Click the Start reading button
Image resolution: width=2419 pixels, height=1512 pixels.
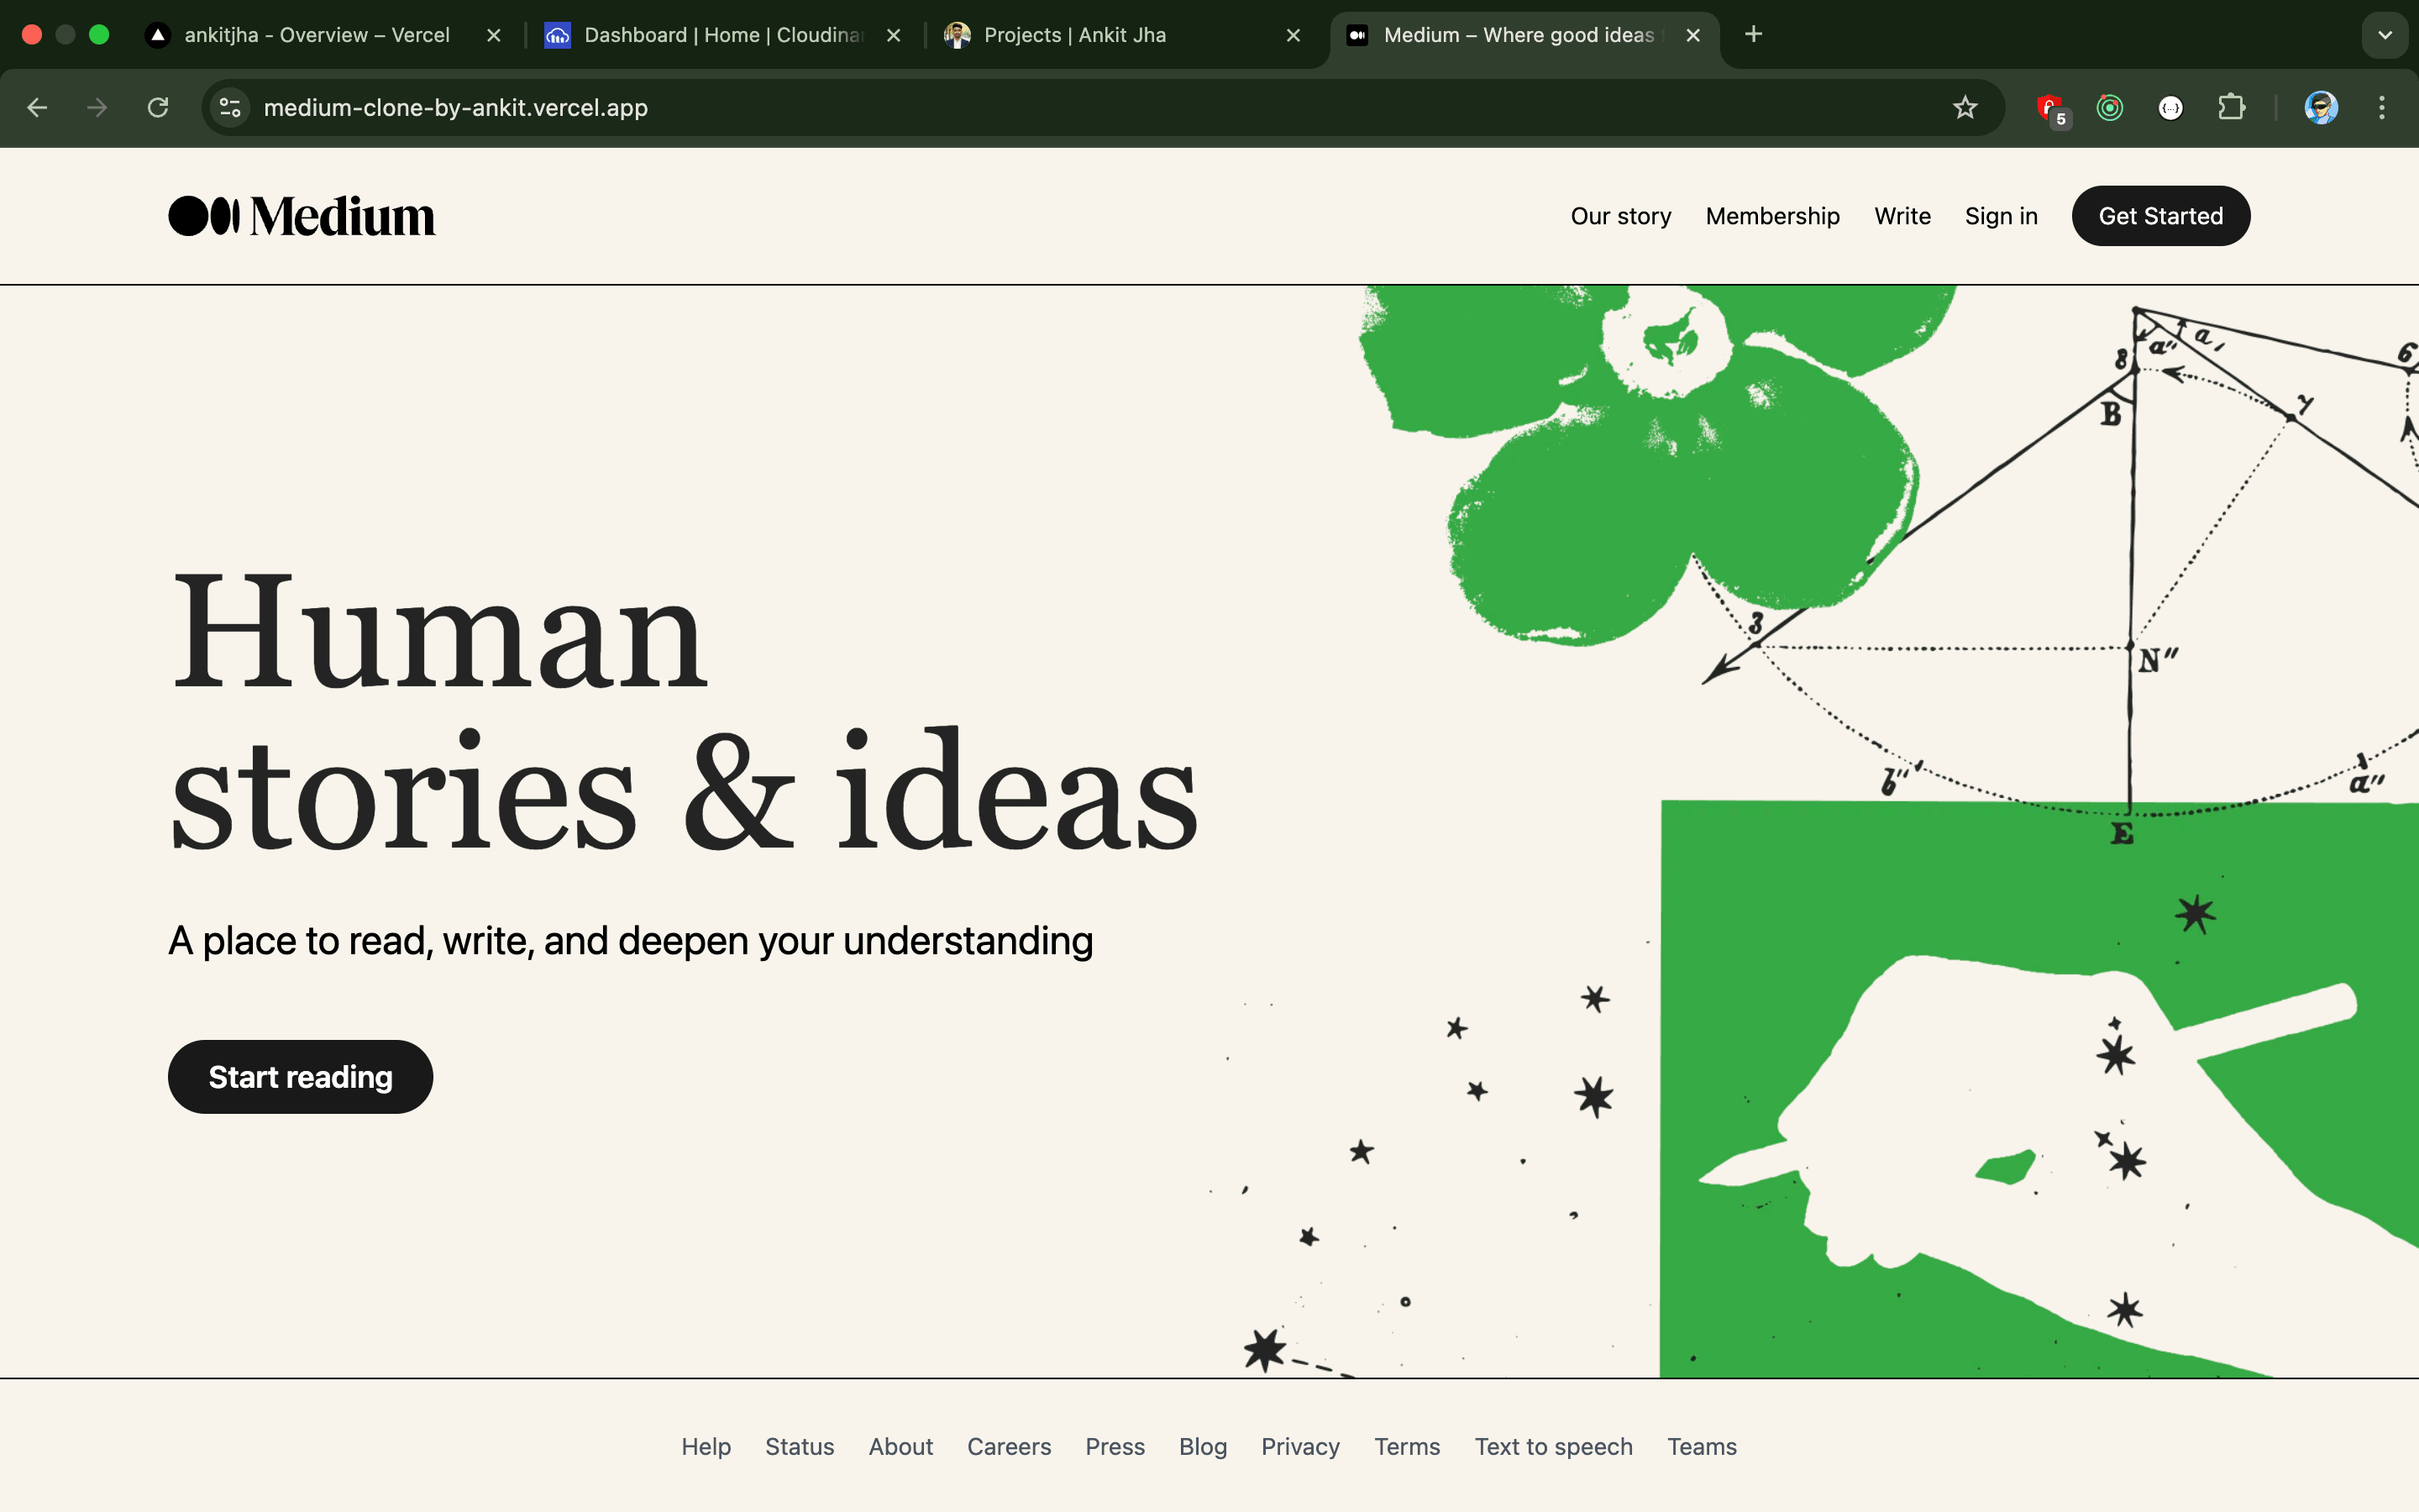[300, 1076]
